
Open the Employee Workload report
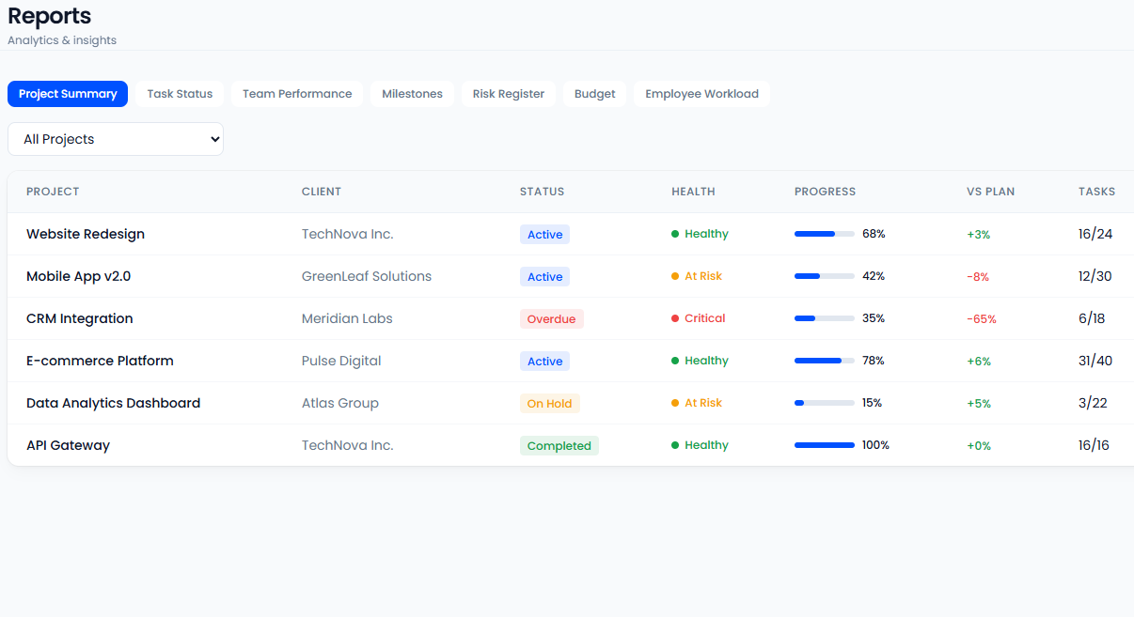click(701, 93)
